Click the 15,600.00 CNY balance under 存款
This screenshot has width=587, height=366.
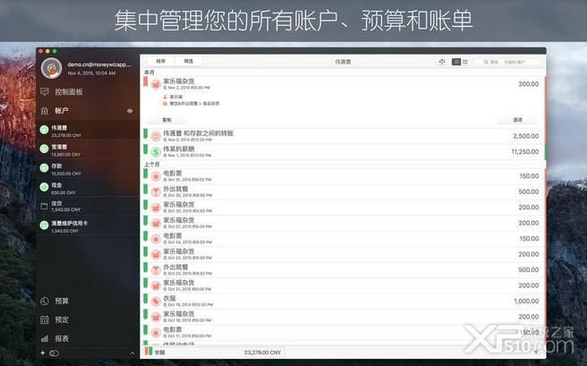point(66,174)
